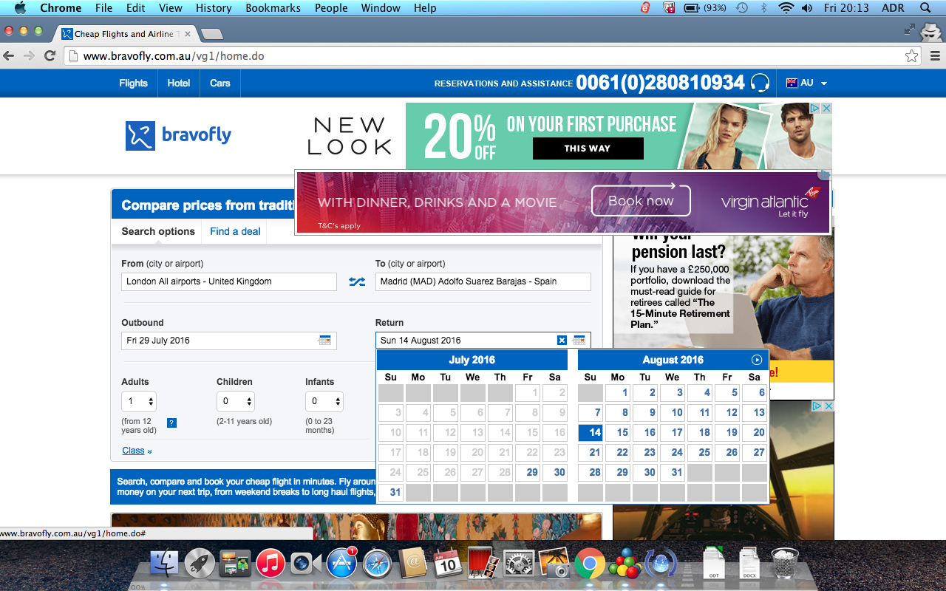Open the Return calendar icon
The image size is (946, 591).
[x=579, y=341]
